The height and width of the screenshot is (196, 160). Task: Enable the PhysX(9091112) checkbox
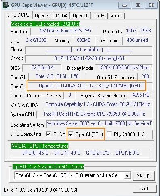coord(109,134)
